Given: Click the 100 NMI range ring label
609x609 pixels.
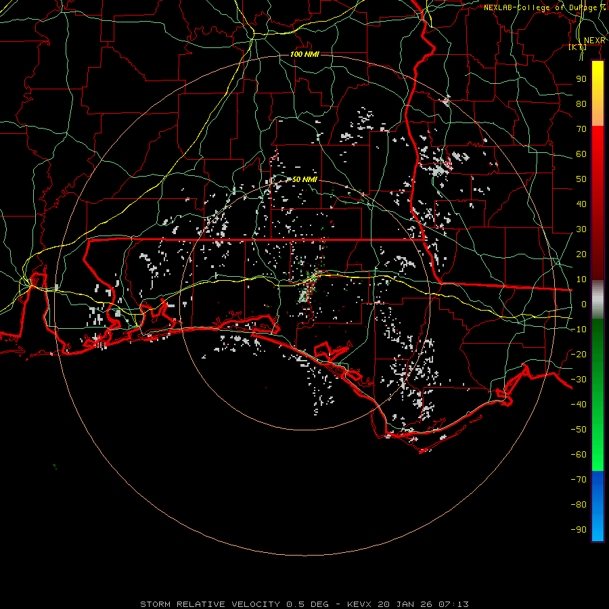Looking at the screenshot, I should (x=304, y=54).
